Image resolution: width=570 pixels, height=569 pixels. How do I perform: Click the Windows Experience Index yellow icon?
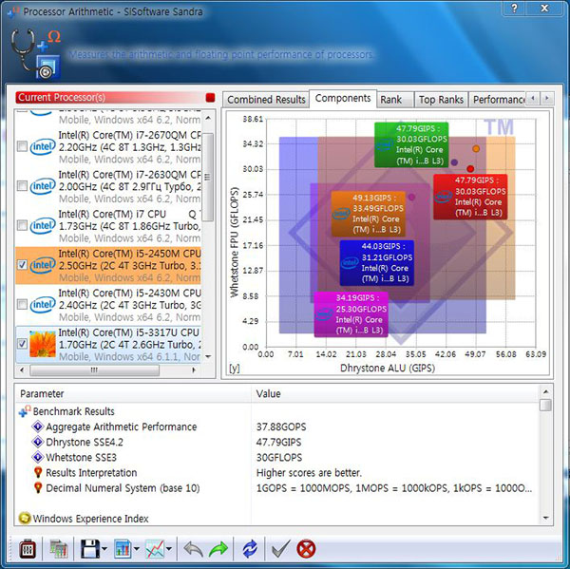(25, 518)
